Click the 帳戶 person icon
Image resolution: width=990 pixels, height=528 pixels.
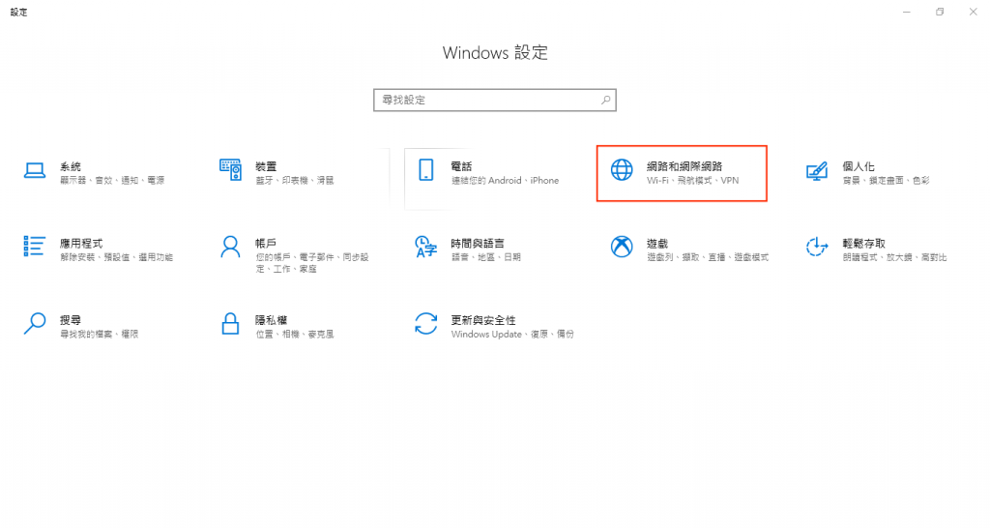coord(230,247)
